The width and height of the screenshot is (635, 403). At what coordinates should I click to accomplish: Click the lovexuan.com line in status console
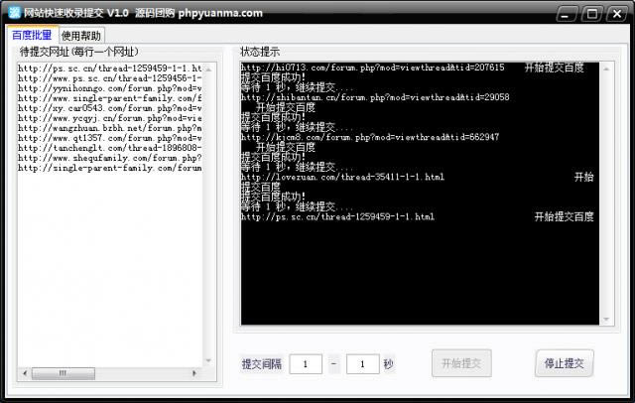click(x=342, y=177)
